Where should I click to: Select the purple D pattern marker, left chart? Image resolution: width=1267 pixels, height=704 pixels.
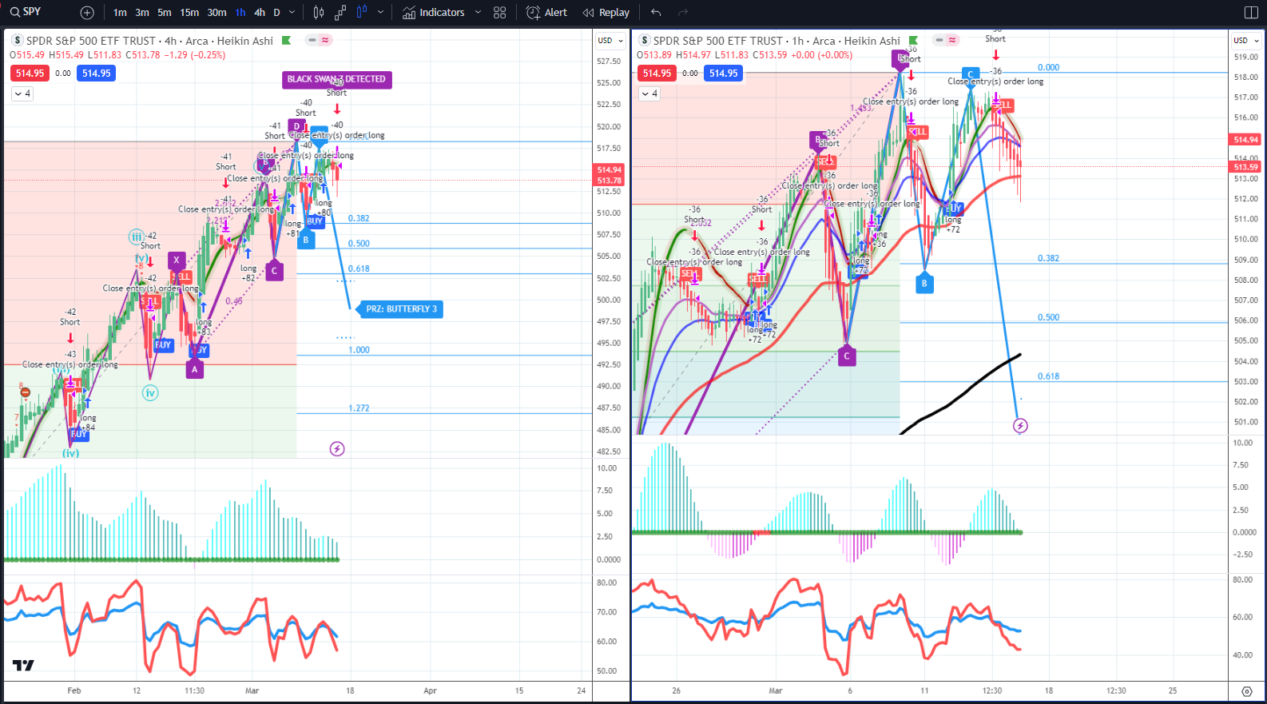click(x=296, y=126)
